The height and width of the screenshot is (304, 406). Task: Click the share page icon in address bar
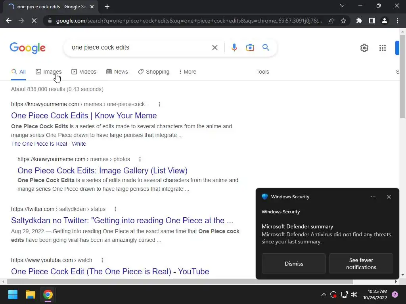pyautogui.click(x=331, y=21)
